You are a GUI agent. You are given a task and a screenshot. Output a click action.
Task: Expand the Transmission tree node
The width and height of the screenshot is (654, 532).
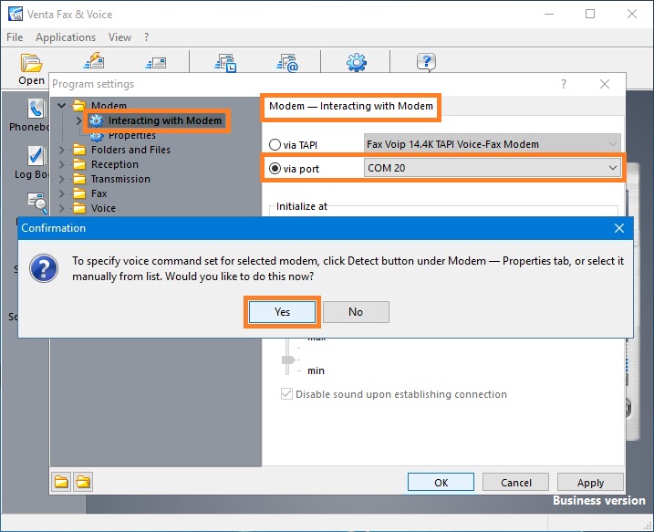click(x=62, y=179)
